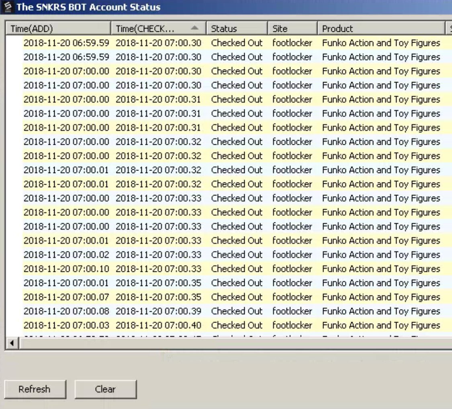The width and height of the screenshot is (452, 409).
Task: Click the Product cell in the 07:00.08 add row
Action: coord(381,311)
